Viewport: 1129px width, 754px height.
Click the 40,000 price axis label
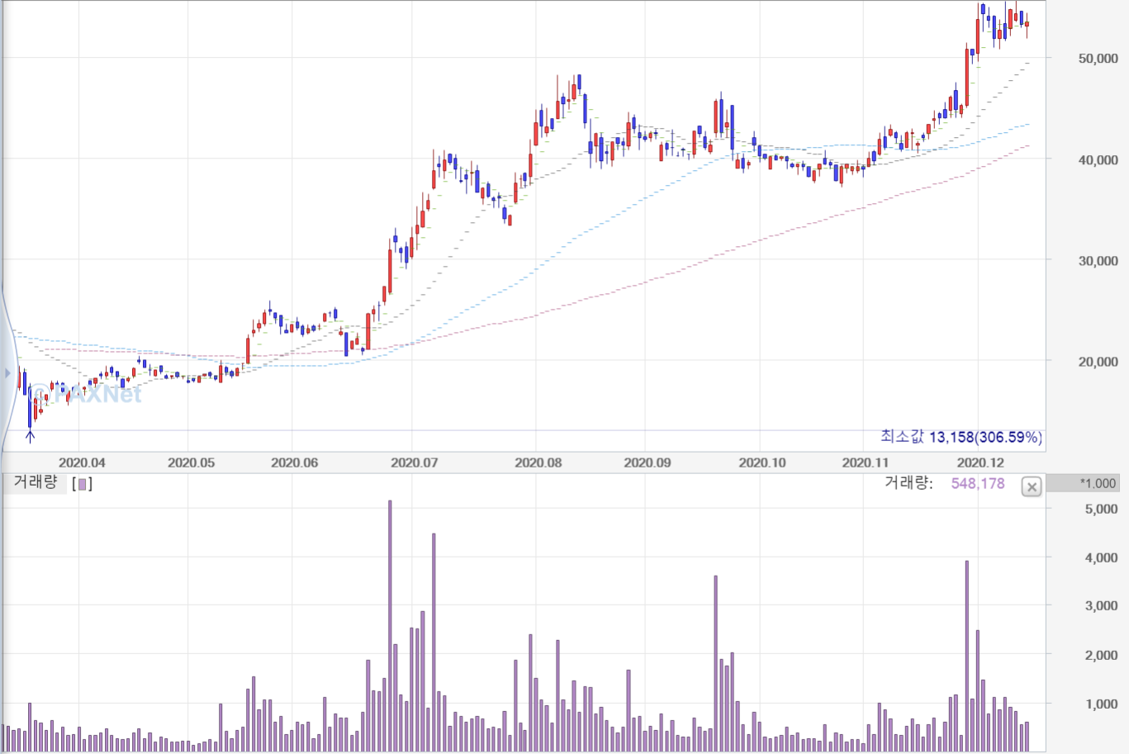[x=1098, y=159]
